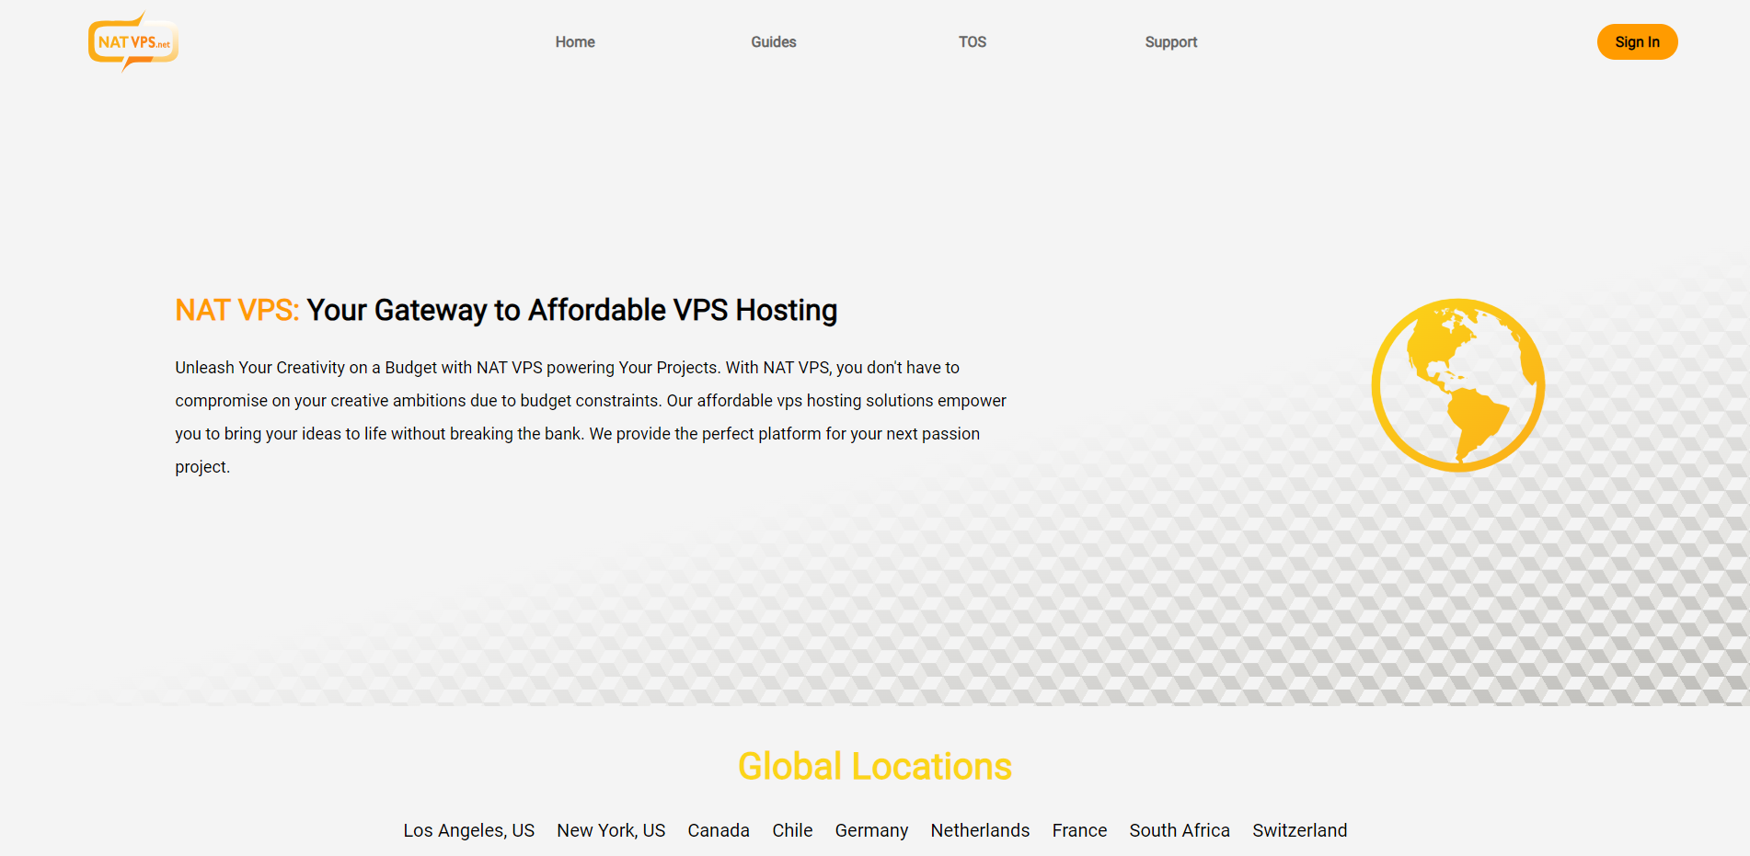The width and height of the screenshot is (1750, 856).
Task: Click the 'Your Gateway to Affordable VPS Hosting' headline
Action: pyautogui.click(x=572, y=311)
